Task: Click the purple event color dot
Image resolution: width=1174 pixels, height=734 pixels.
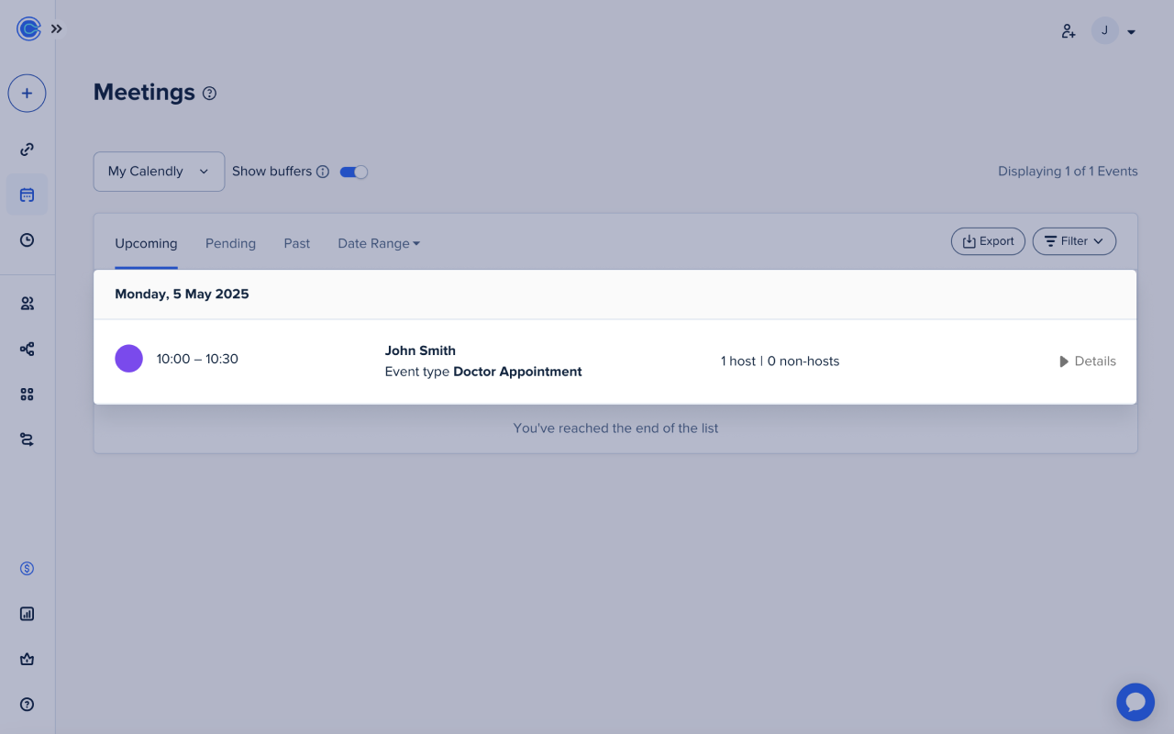Action: click(x=128, y=358)
